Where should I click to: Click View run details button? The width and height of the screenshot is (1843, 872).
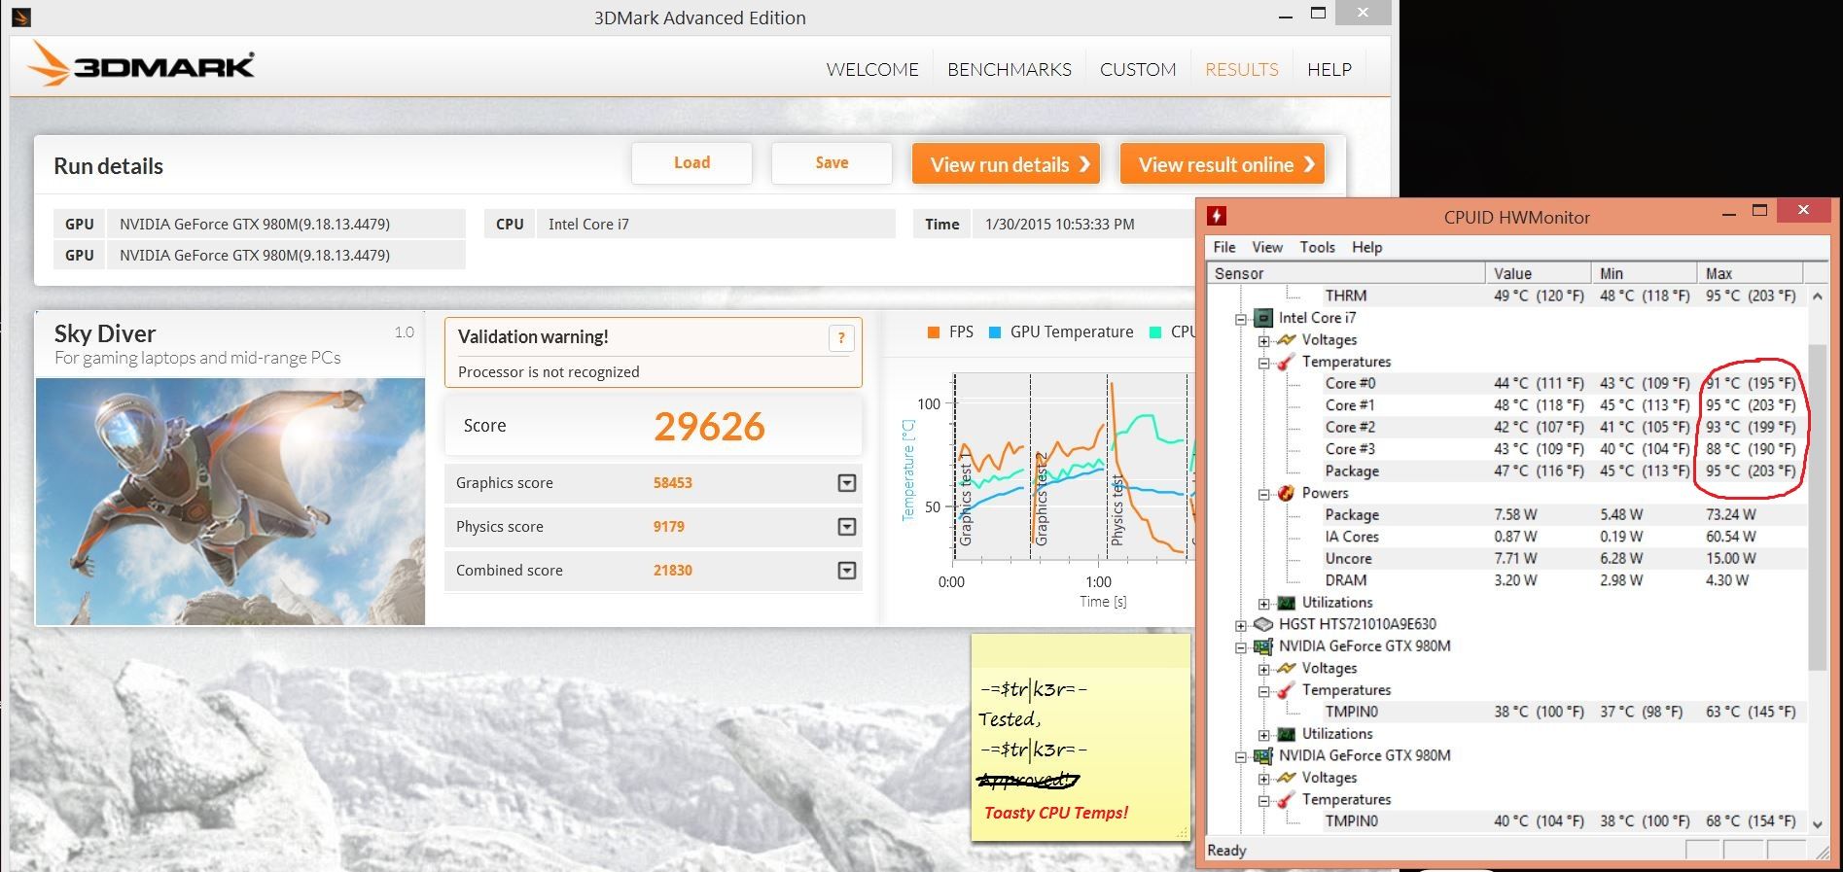coord(1006,164)
